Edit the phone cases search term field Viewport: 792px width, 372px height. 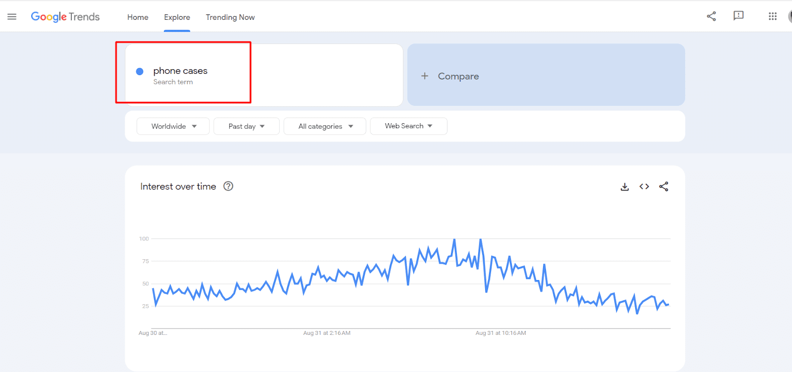264,75
